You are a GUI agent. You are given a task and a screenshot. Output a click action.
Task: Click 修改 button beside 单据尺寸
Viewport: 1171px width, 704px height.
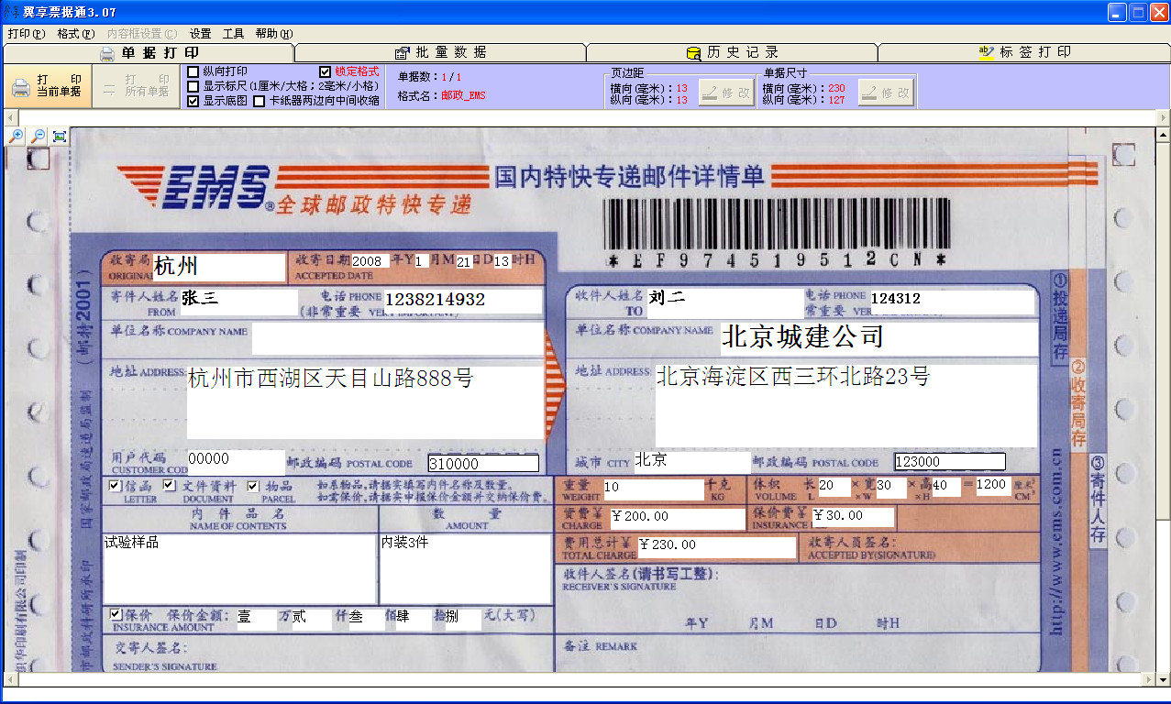tap(884, 91)
